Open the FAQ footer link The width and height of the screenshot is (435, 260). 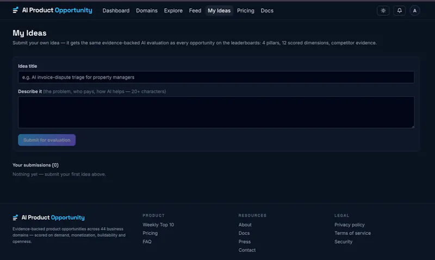pos(147,242)
